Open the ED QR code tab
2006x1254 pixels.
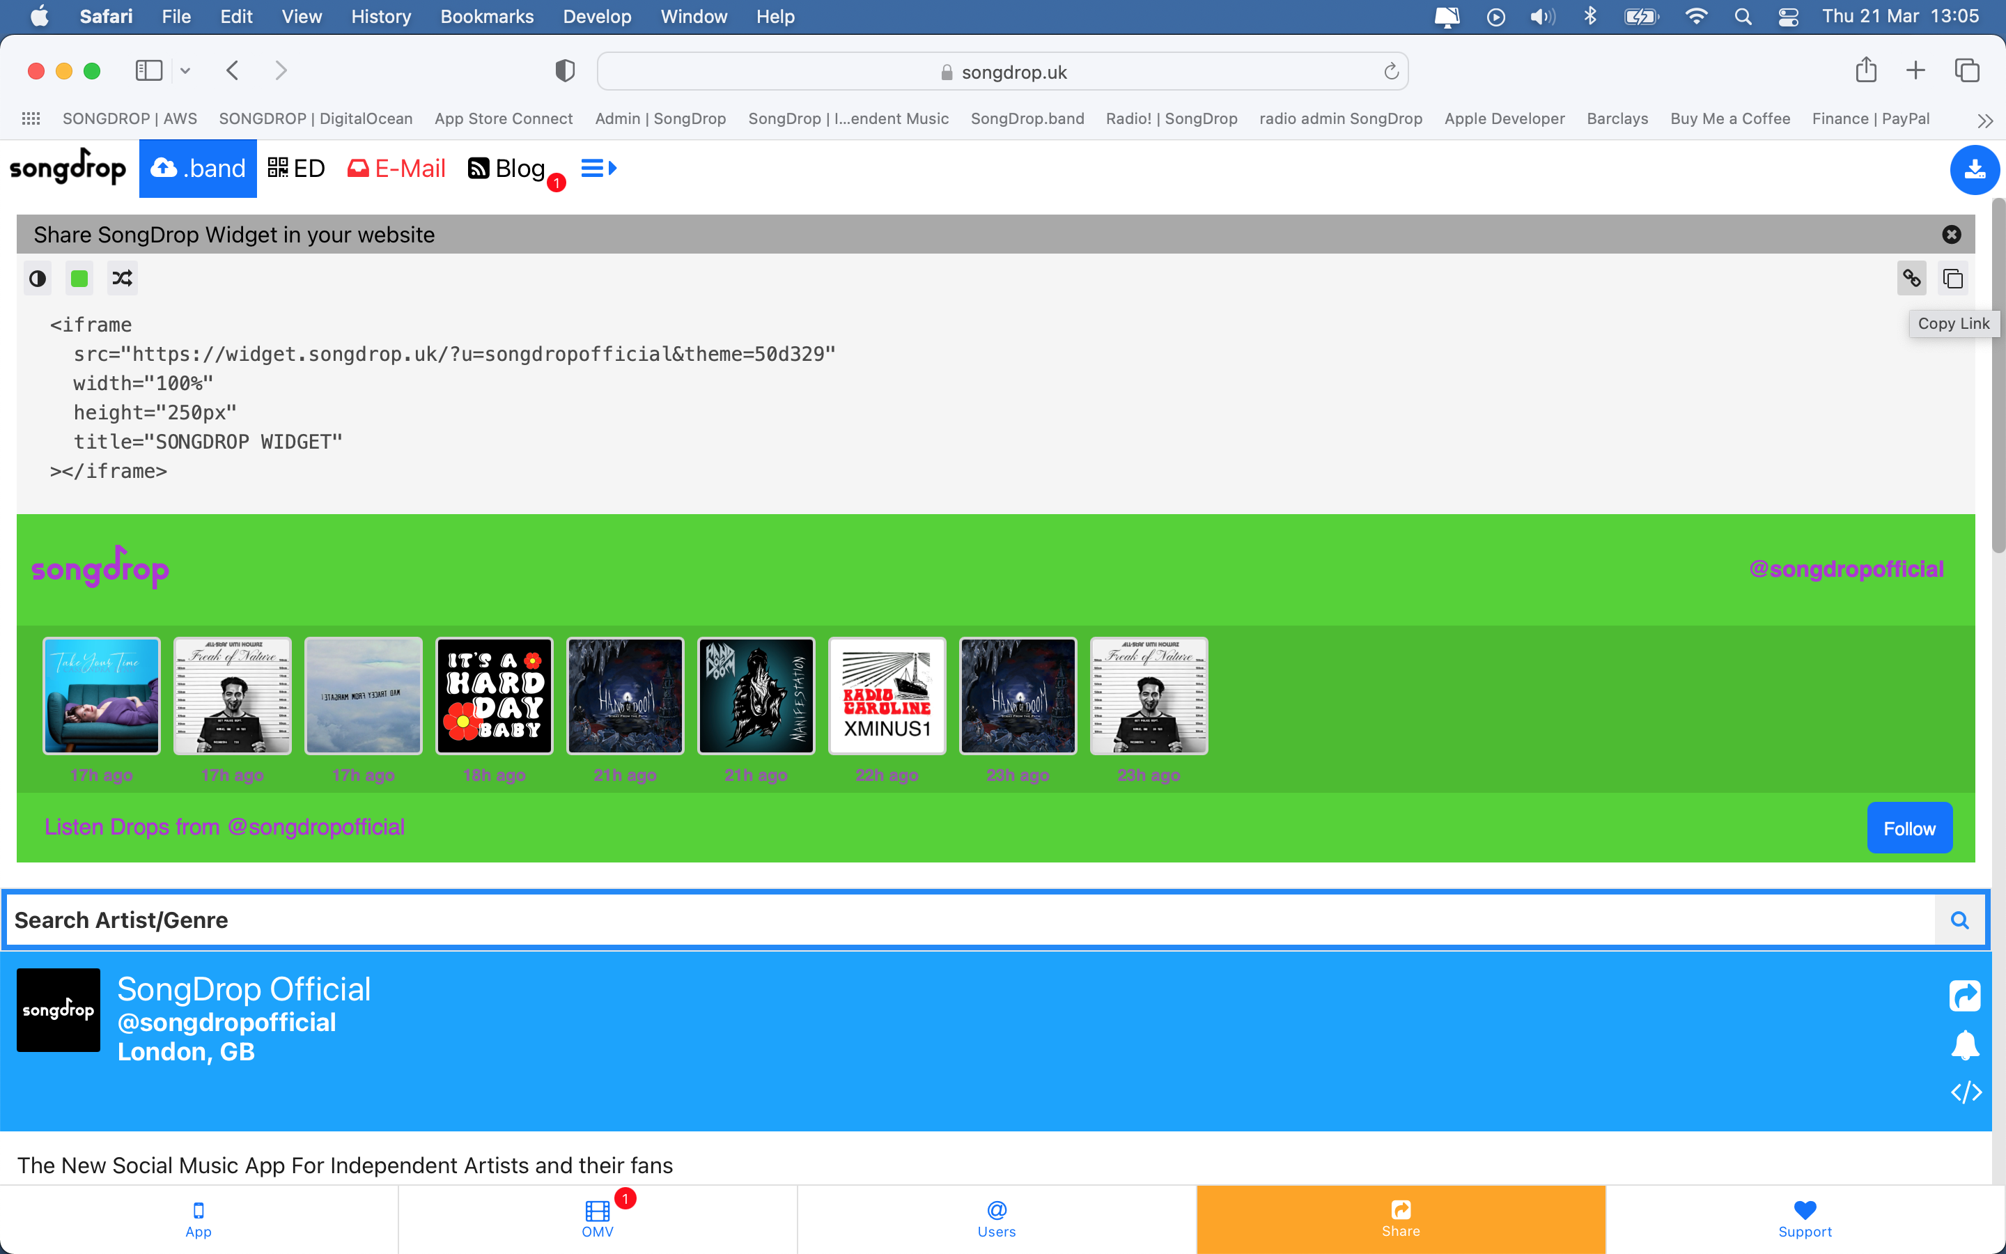296,169
